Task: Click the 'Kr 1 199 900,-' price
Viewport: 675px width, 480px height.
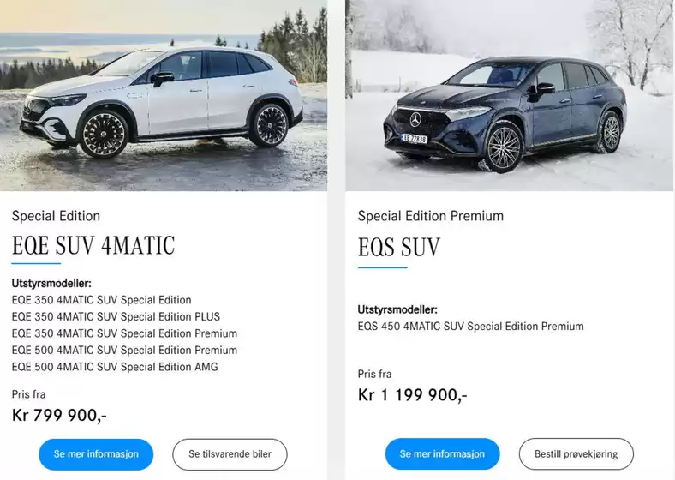Action: click(412, 395)
